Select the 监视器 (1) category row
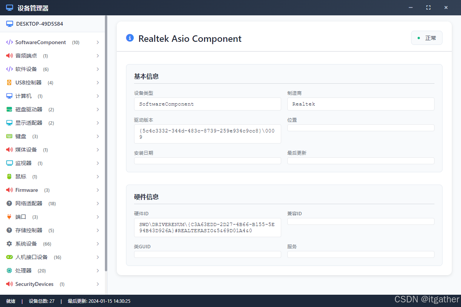 click(x=53, y=163)
